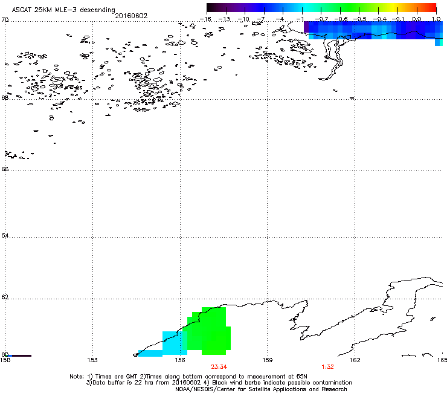Click the dark purple cell at the swath's left edge
Screen dimensions: 447x393
306,27
